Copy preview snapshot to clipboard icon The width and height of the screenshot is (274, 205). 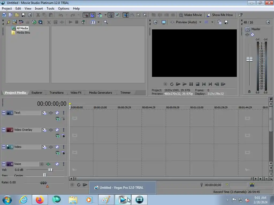(219, 22)
